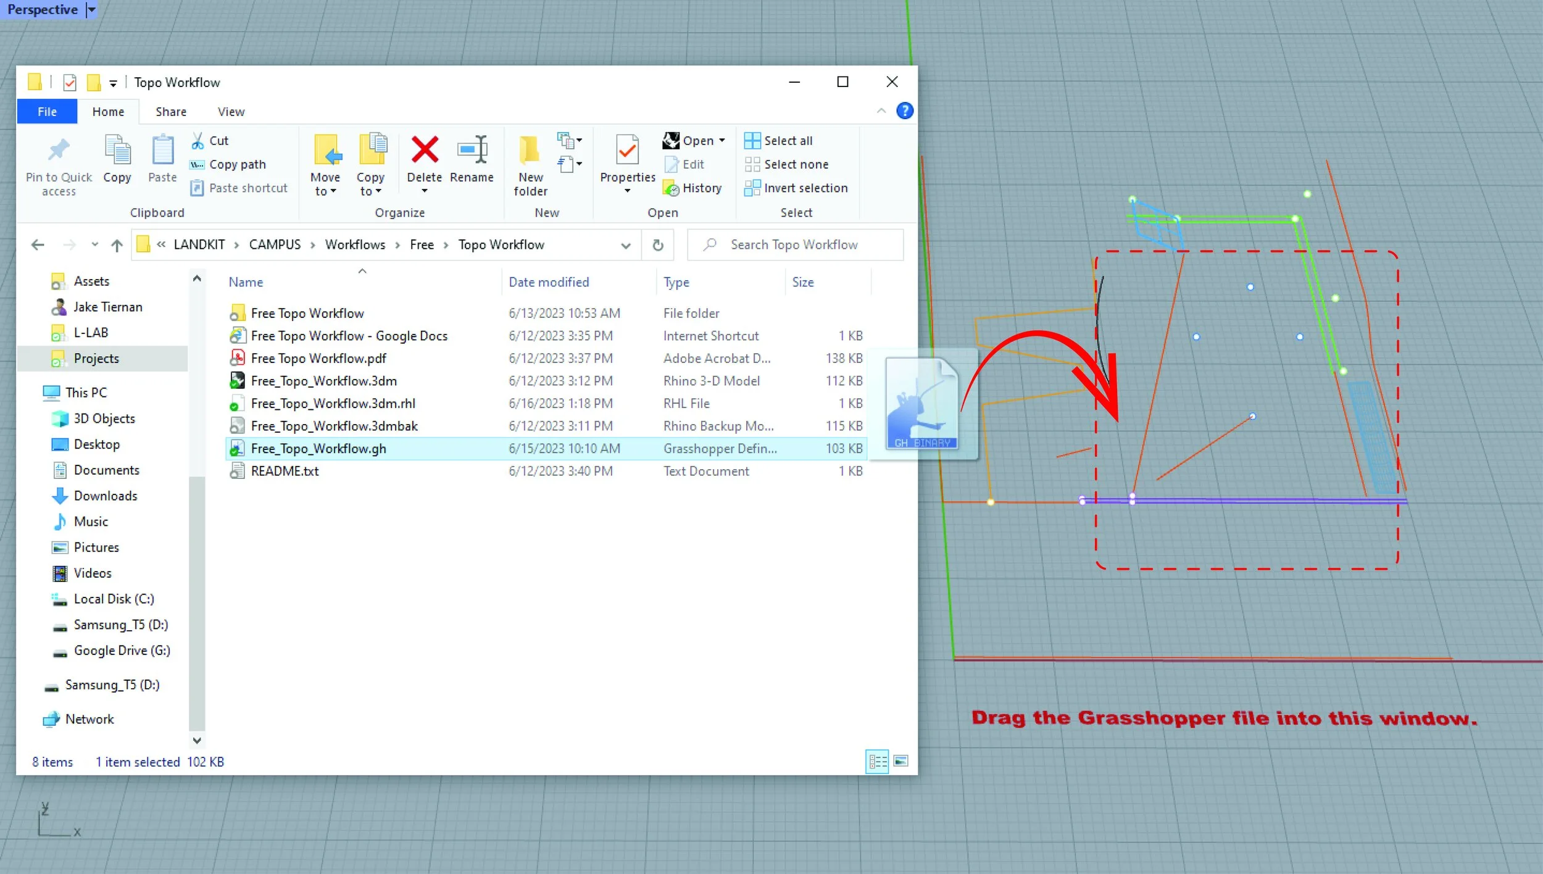
Task: Click the Search Topo Workflow box
Action: (x=794, y=244)
